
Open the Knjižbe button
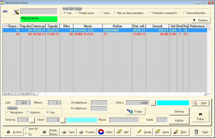(x=179, y=121)
